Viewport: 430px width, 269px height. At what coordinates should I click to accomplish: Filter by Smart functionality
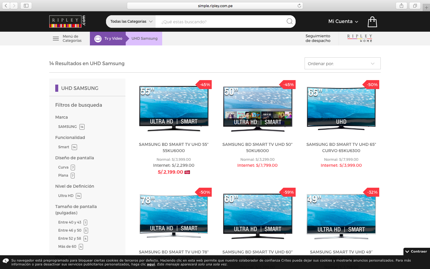(x=67, y=147)
